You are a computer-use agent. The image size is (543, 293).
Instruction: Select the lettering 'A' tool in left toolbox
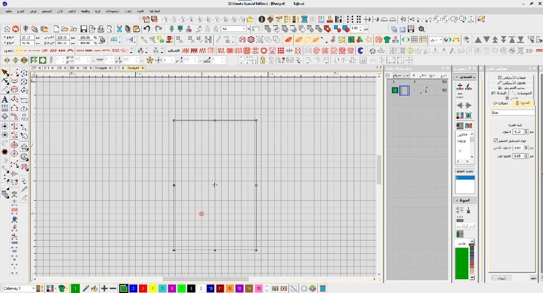5,99
